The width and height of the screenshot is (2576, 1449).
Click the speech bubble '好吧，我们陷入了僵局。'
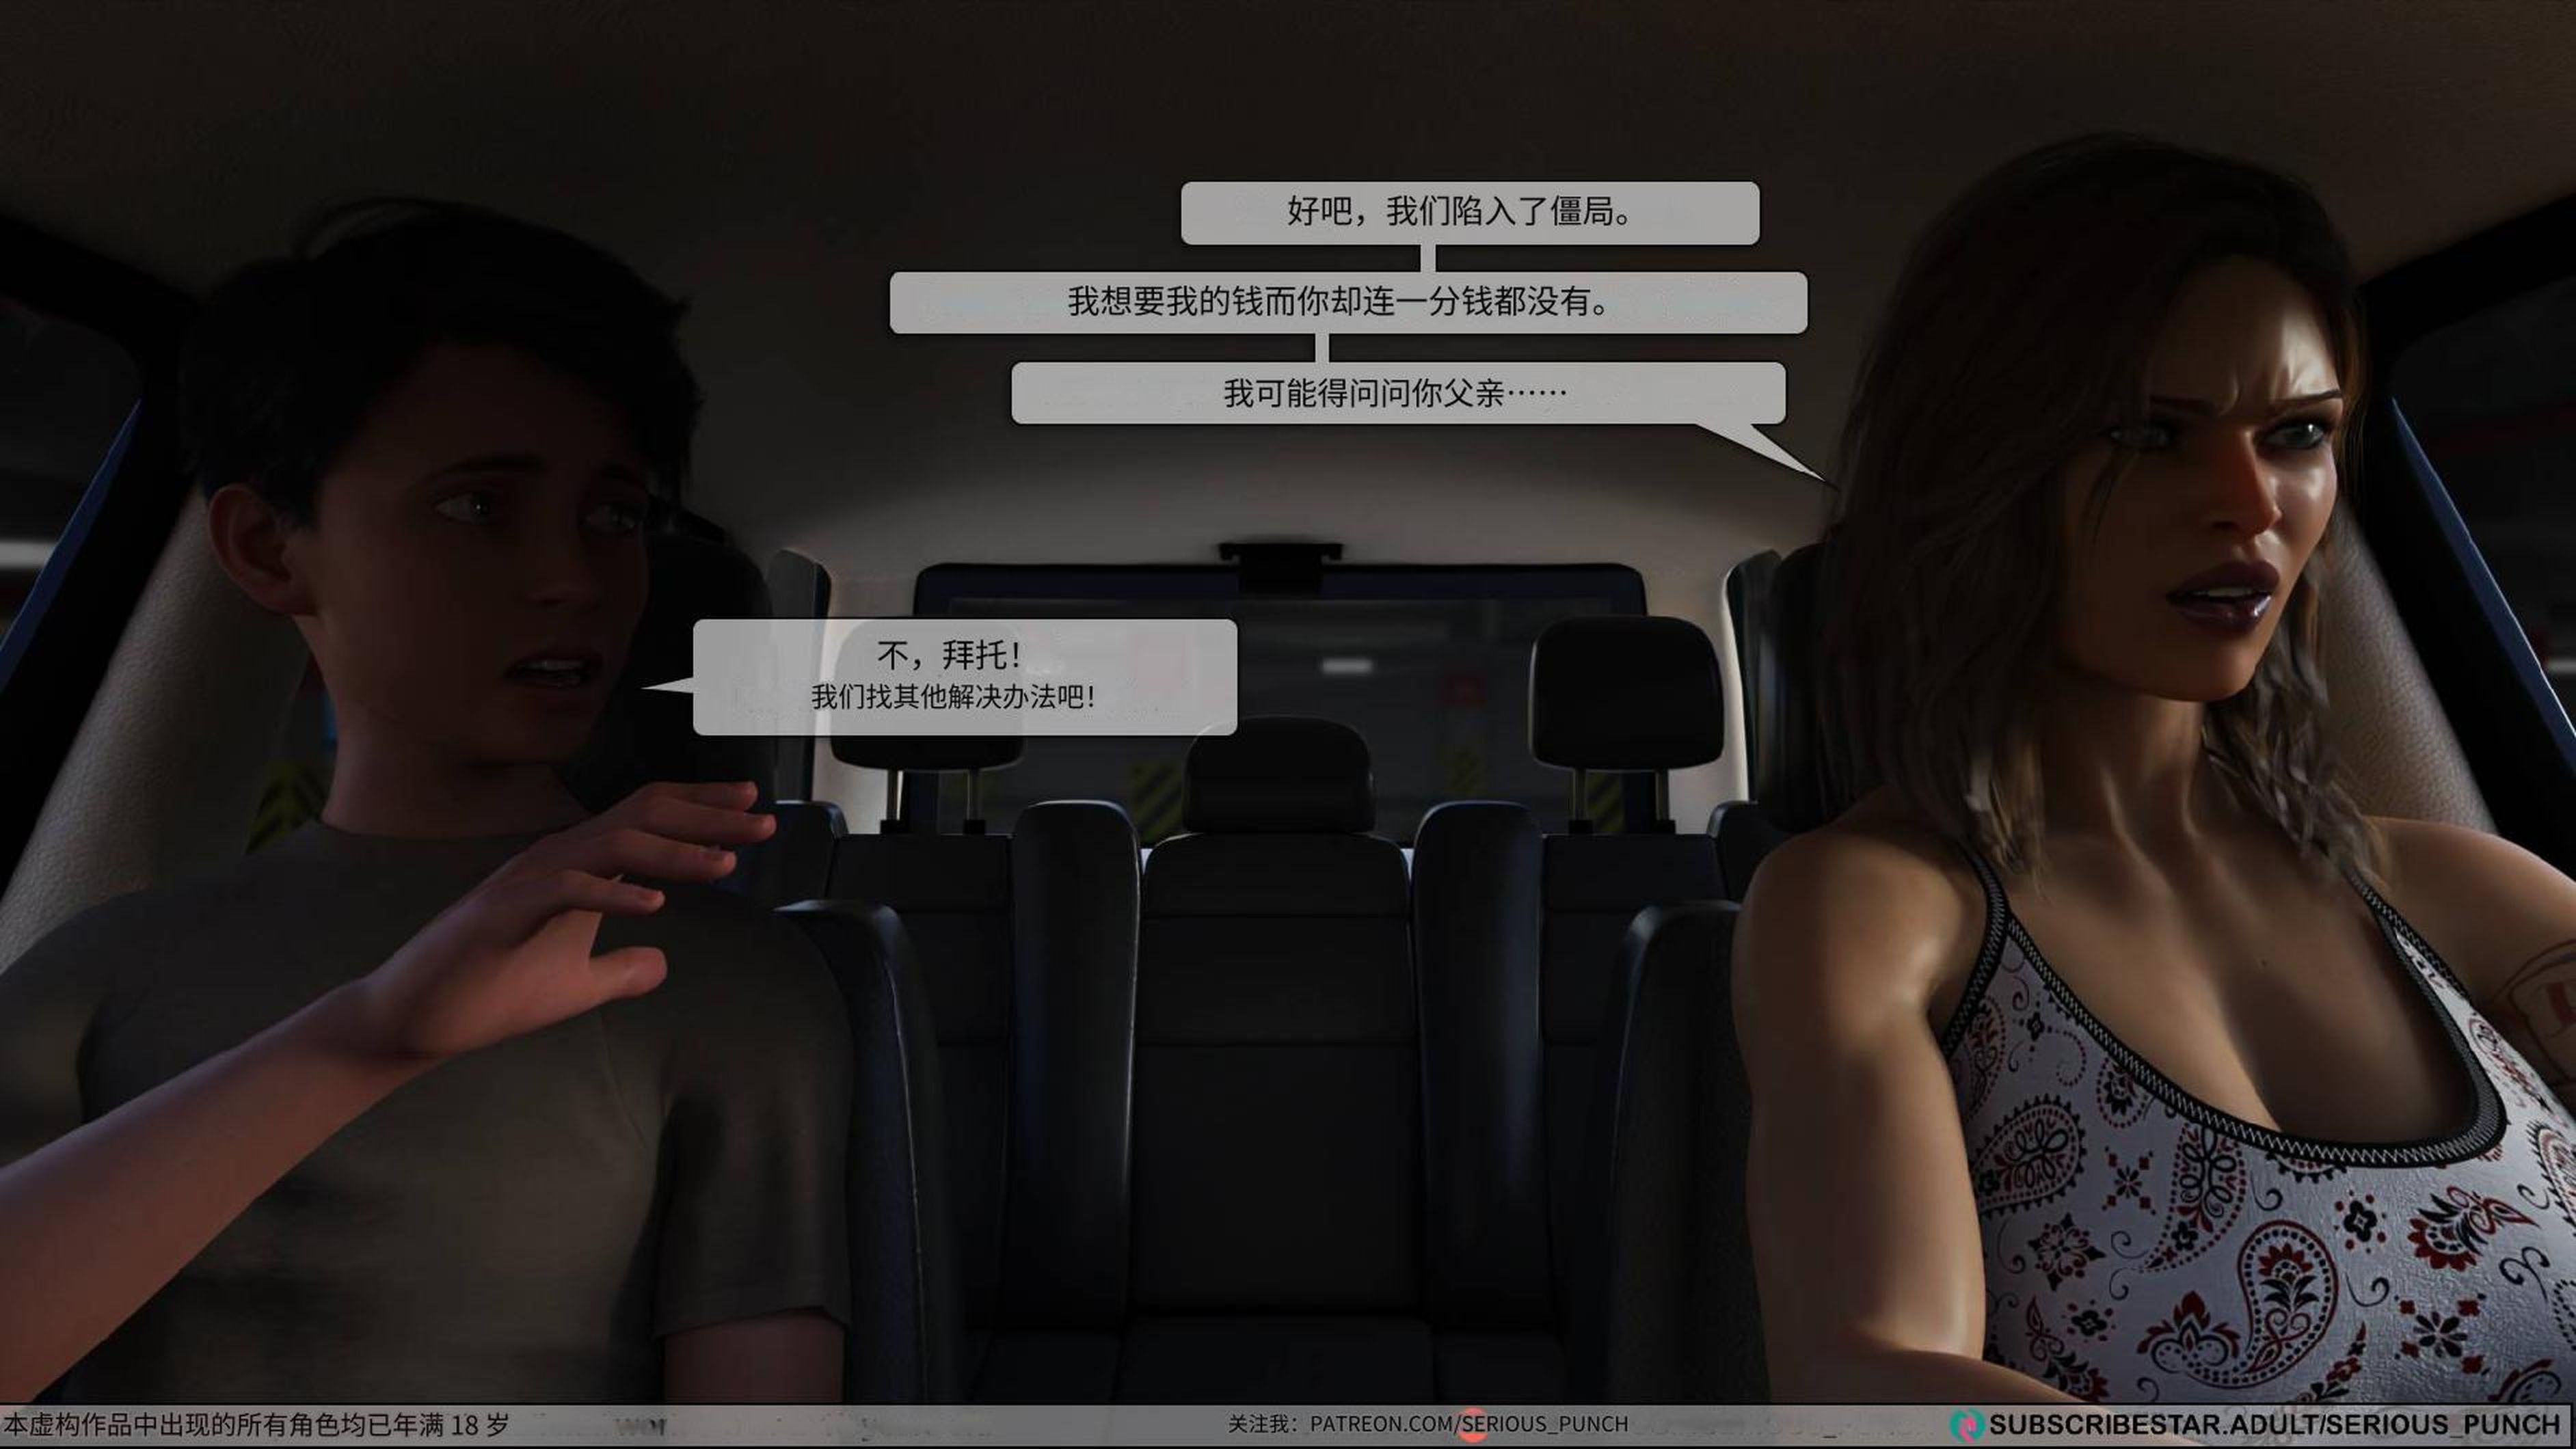click(x=1469, y=212)
